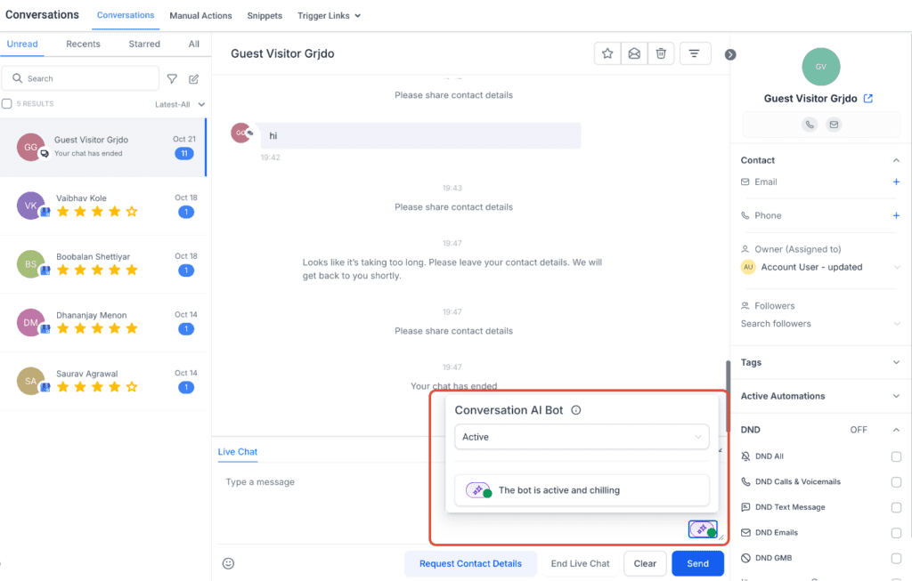This screenshot has width=912, height=581.
Task: Switch to the Starred tab
Action: (143, 44)
